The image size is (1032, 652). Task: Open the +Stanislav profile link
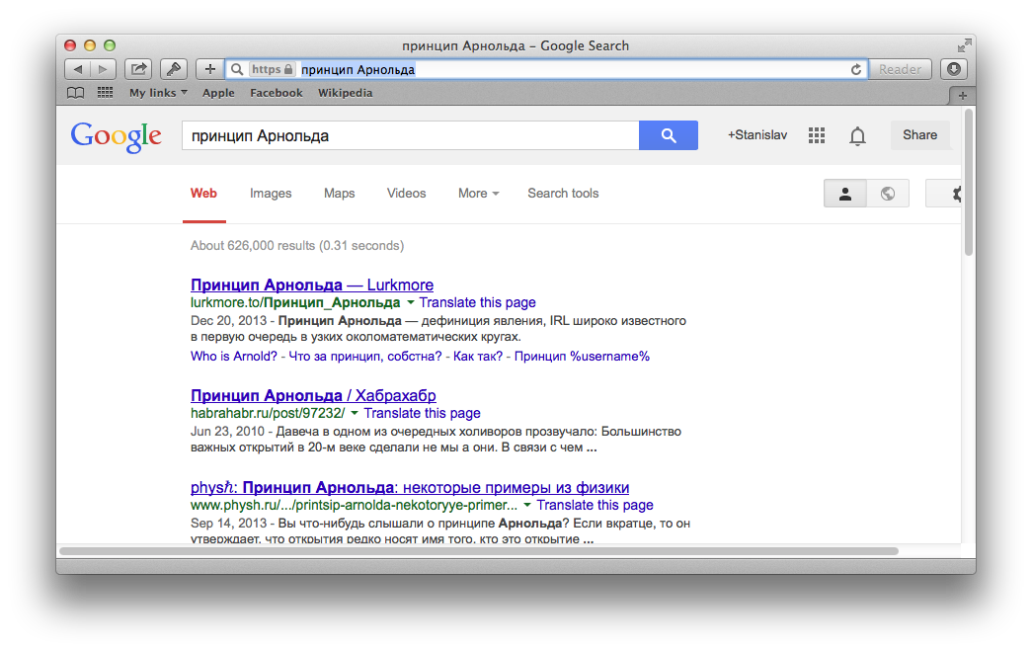[756, 135]
